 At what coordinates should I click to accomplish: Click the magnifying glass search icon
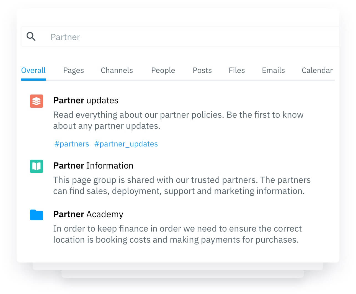click(x=31, y=36)
